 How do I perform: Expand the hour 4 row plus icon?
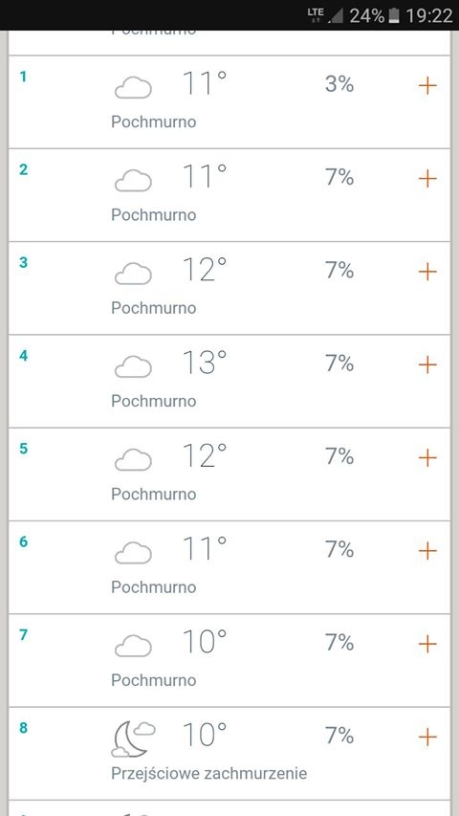[x=427, y=364]
